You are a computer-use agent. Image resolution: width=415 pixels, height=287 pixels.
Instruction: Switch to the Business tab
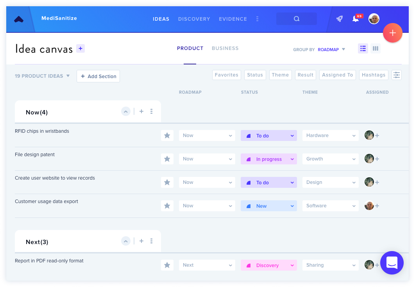(225, 48)
